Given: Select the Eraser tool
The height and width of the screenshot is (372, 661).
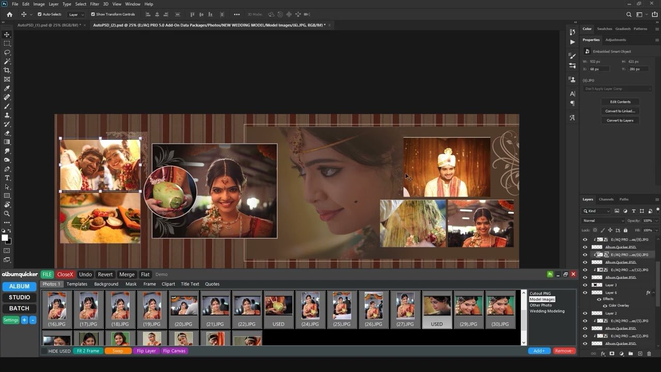Looking at the screenshot, I should 7,133.
